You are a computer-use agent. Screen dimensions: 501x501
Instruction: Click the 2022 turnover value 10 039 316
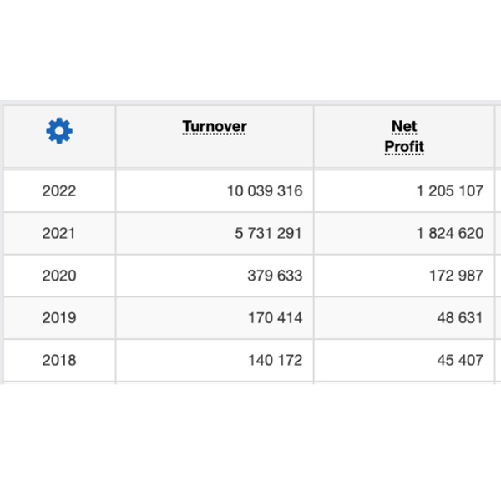pos(265,191)
